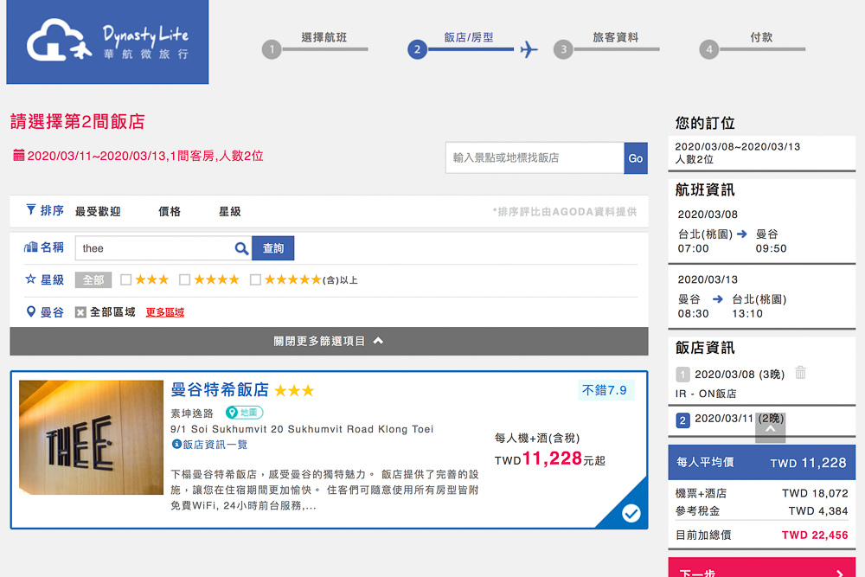Open 曼谷特希飯店 hotel title
Image resolution: width=865 pixels, height=577 pixels.
[220, 390]
